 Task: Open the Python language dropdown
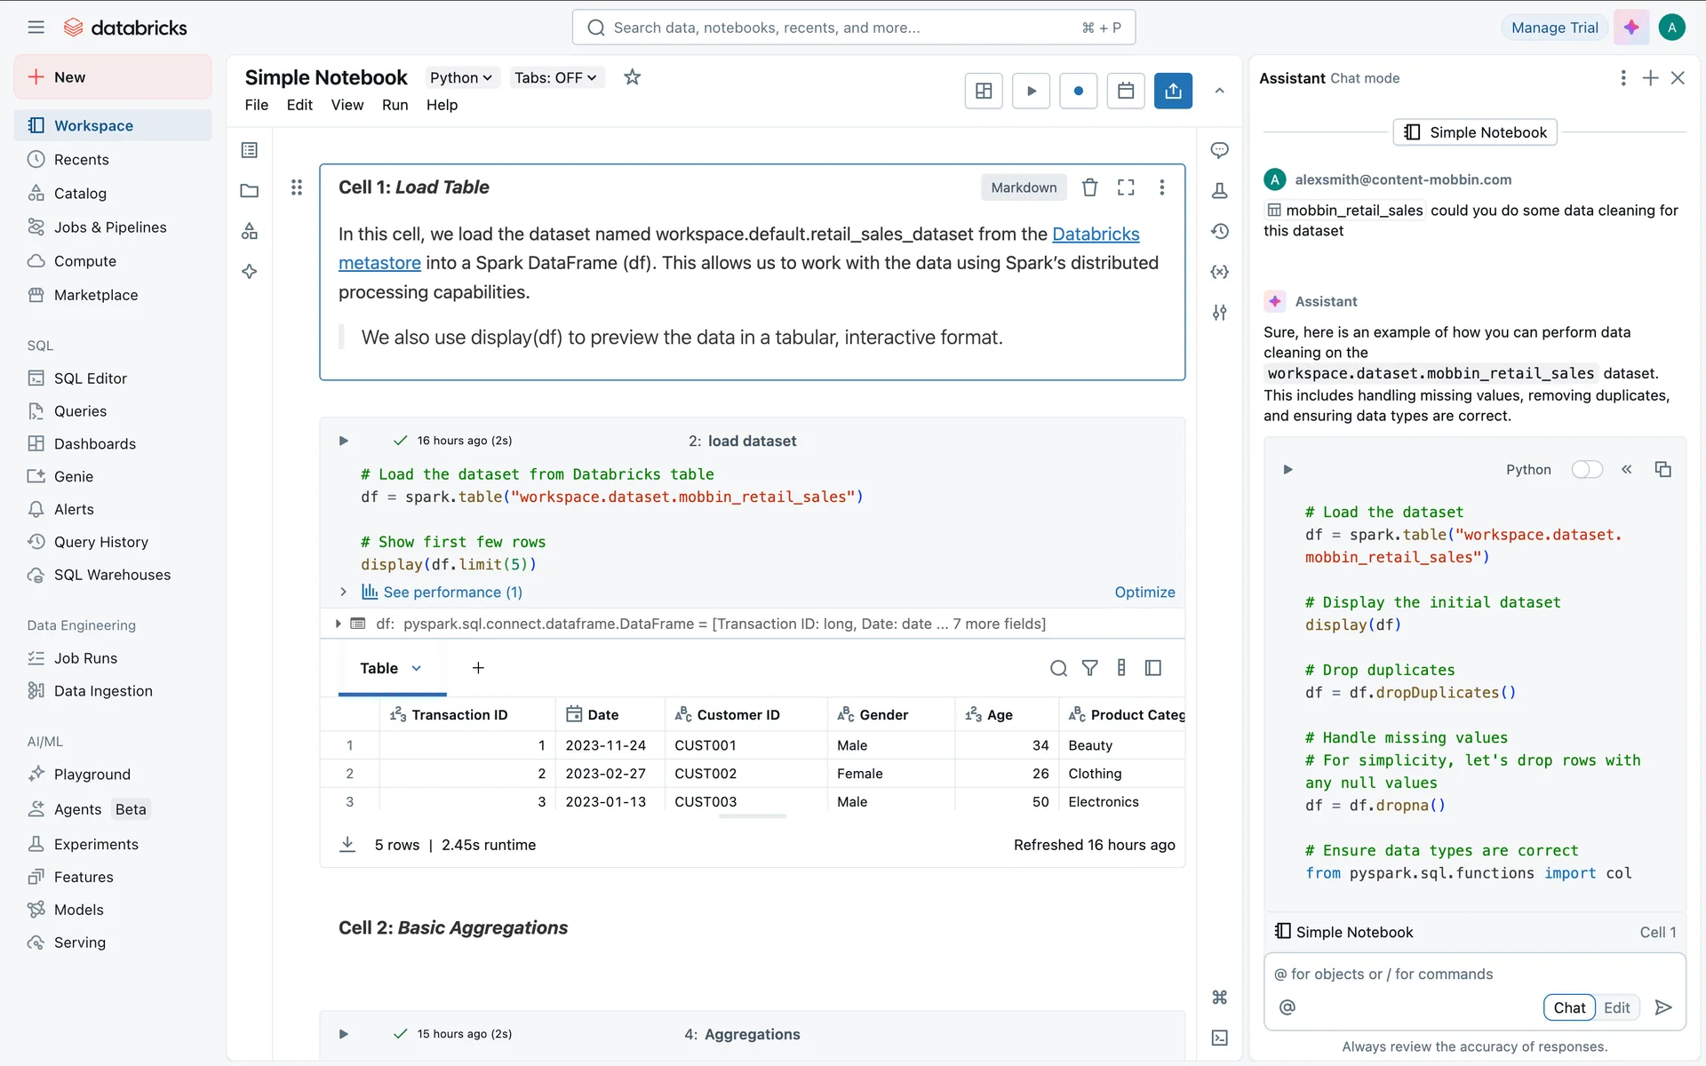460,77
